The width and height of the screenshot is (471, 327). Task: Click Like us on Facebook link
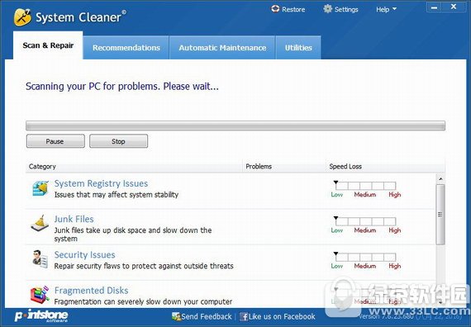(x=282, y=316)
